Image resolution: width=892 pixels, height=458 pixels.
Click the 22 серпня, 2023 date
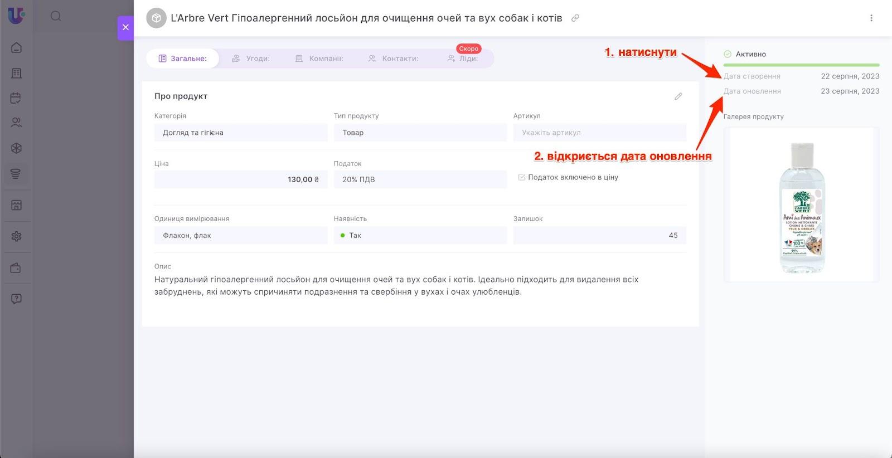coord(850,76)
